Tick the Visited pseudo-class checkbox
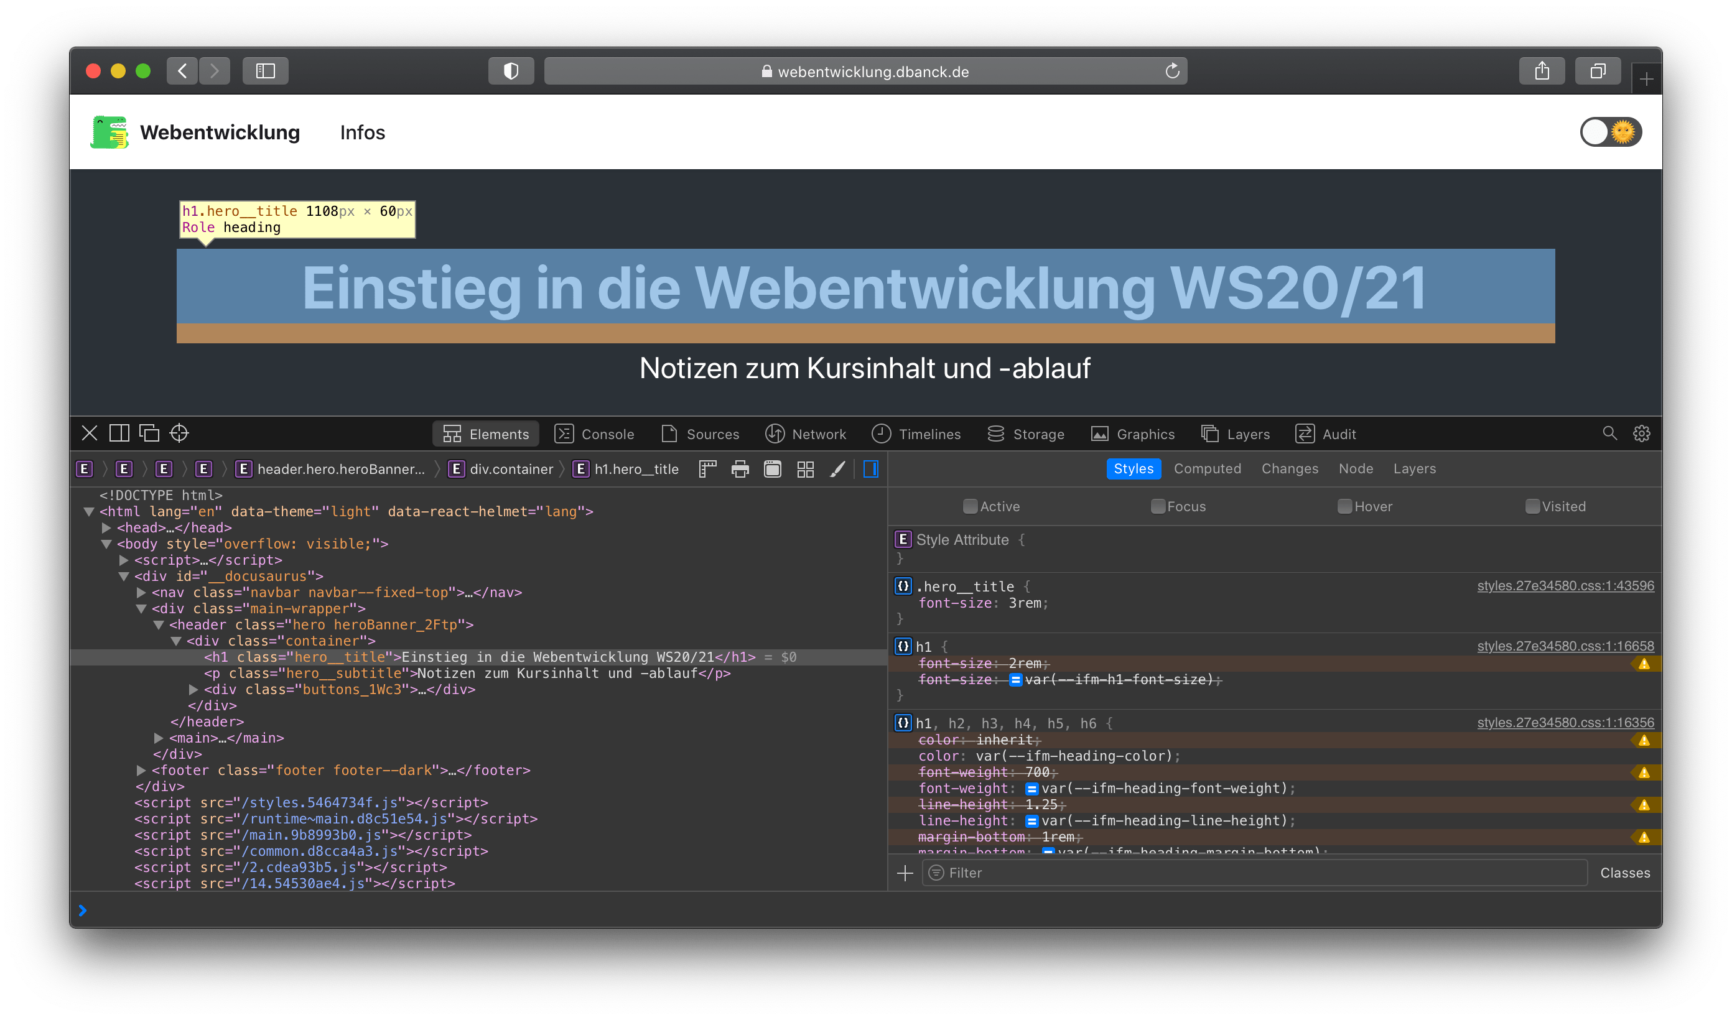The height and width of the screenshot is (1020, 1732). coord(1532,506)
